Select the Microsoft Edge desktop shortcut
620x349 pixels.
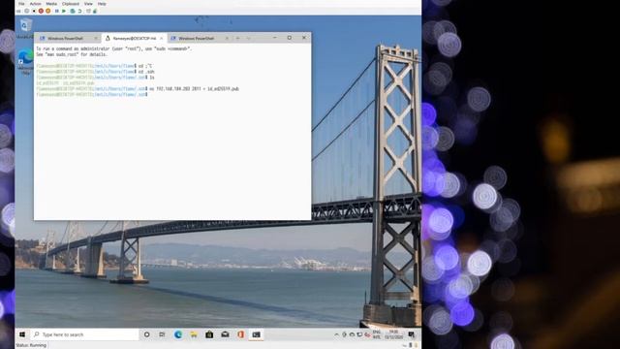pos(26,62)
